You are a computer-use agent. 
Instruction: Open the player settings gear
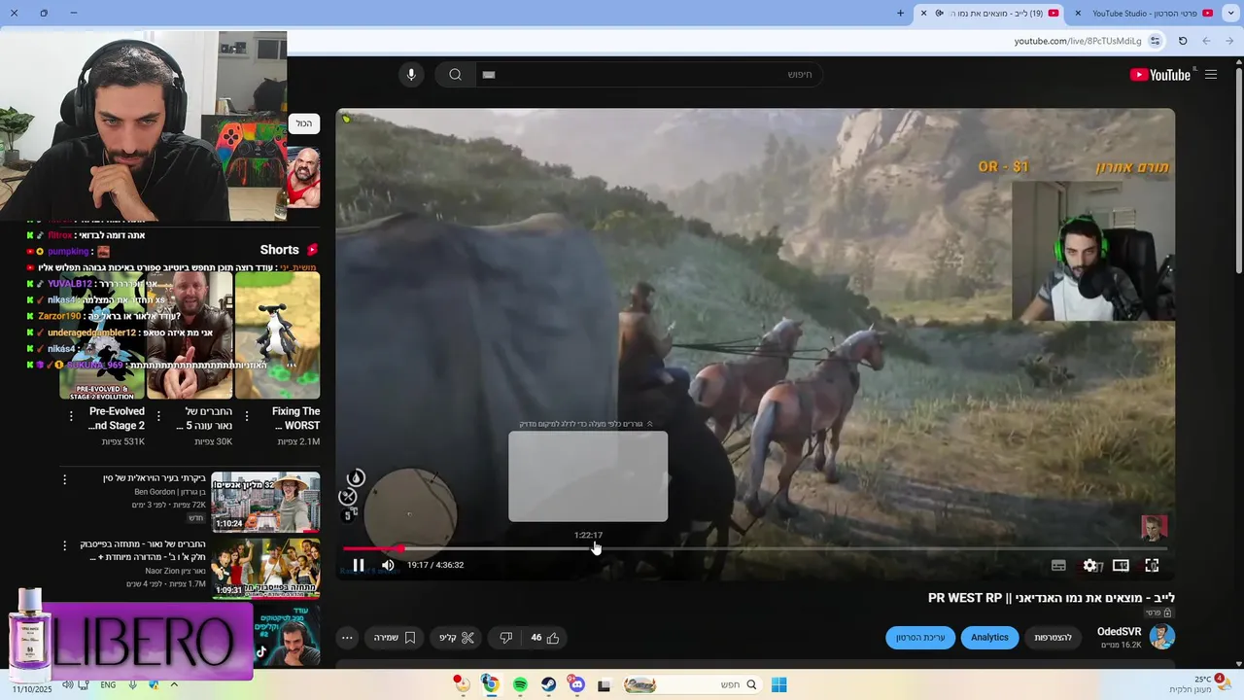click(x=1089, y=565)
